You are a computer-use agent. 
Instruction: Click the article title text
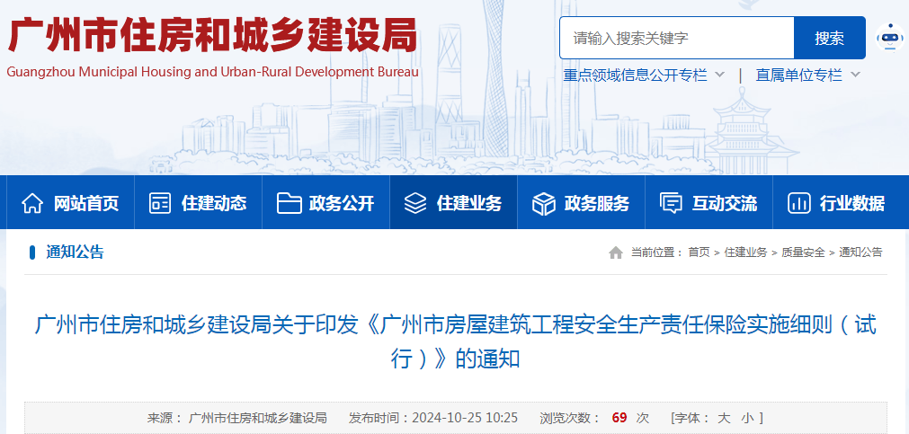455,341
